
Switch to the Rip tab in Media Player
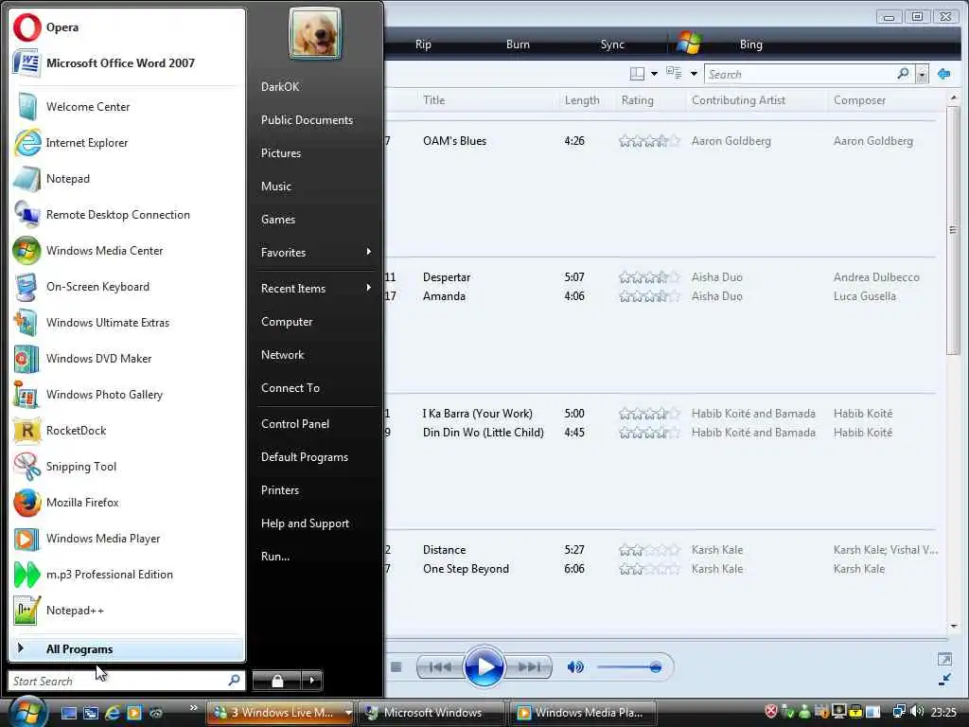click(423, 44)
